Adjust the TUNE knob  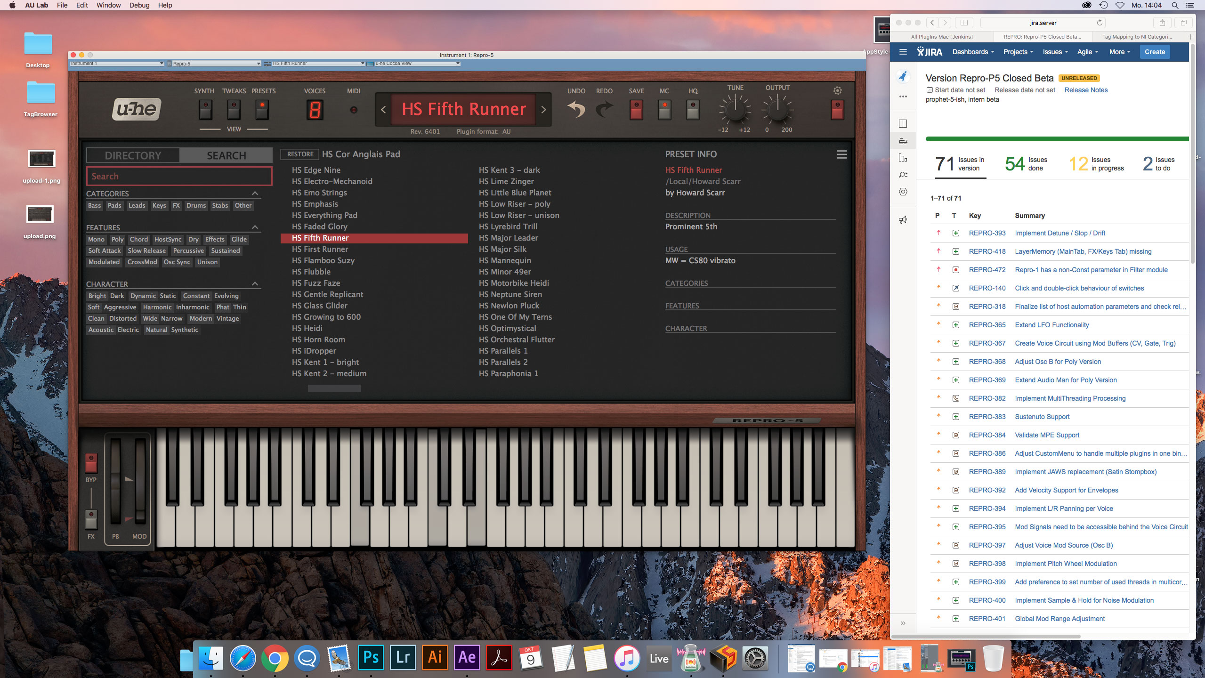(x=734, y=110)
